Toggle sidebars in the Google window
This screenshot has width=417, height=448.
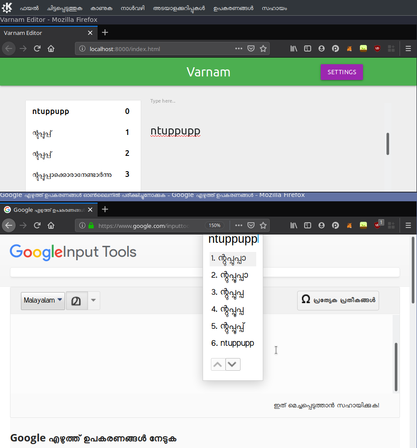coord(308,225)
